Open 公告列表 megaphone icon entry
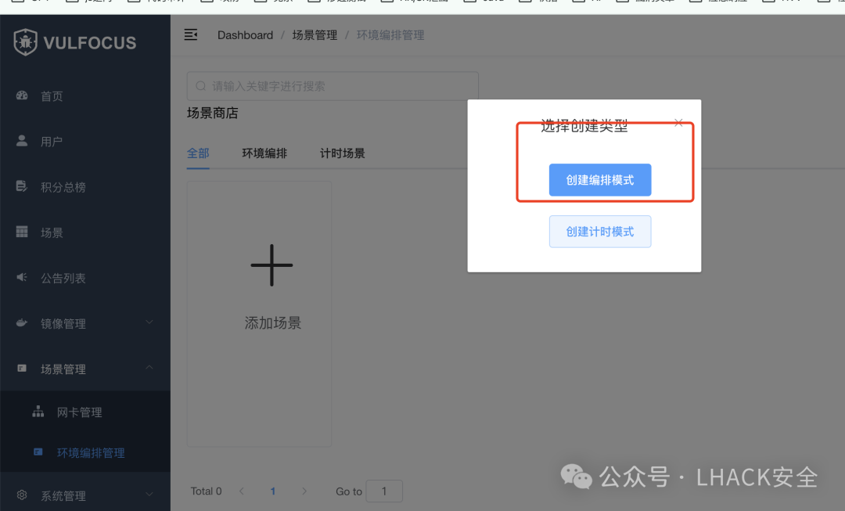This screenshot has height=511, width=845. pos(22,277)
